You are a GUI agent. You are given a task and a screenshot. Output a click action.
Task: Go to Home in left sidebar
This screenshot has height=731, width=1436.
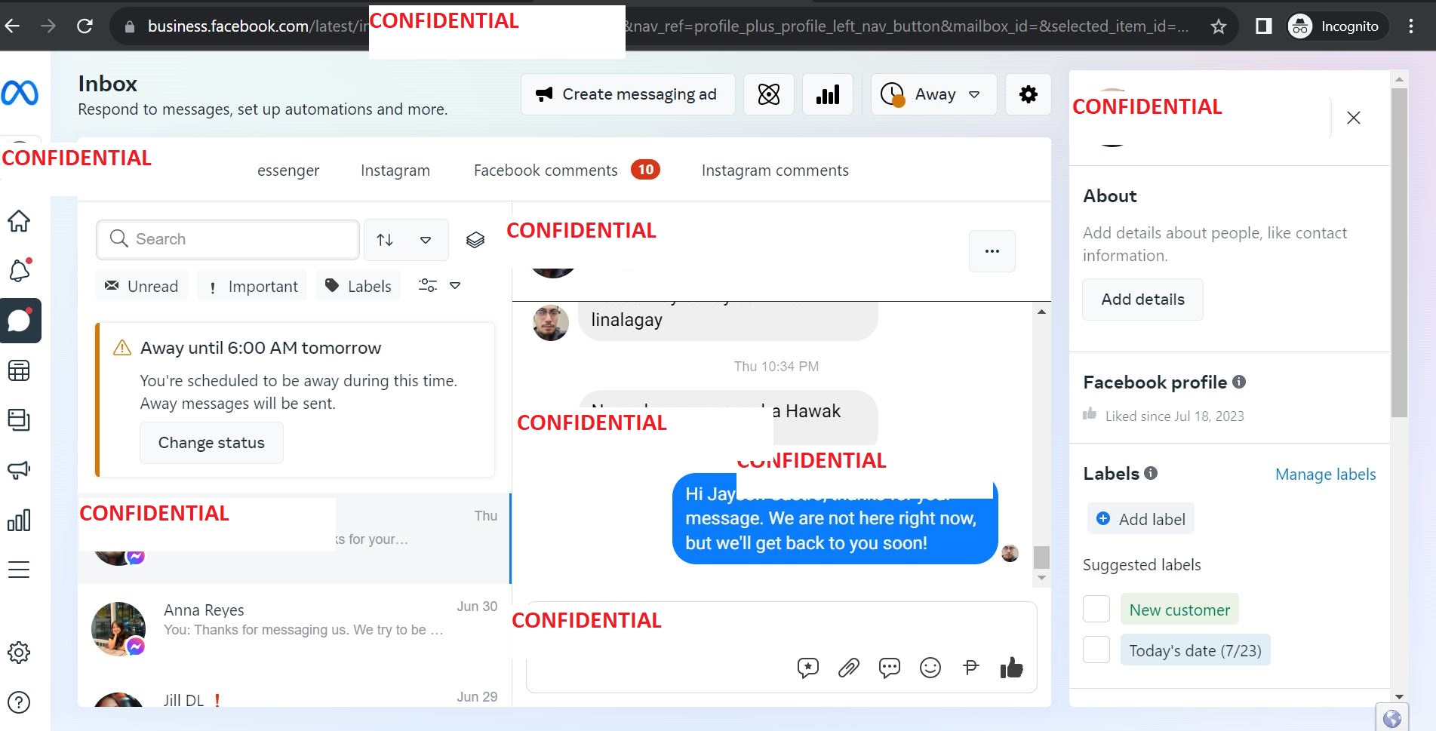tap(19, 221)
